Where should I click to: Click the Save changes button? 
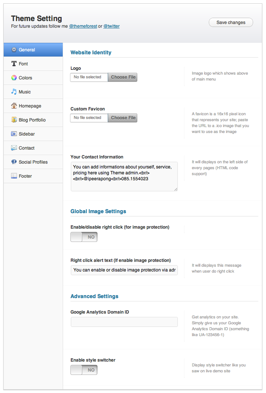point(231,22)
